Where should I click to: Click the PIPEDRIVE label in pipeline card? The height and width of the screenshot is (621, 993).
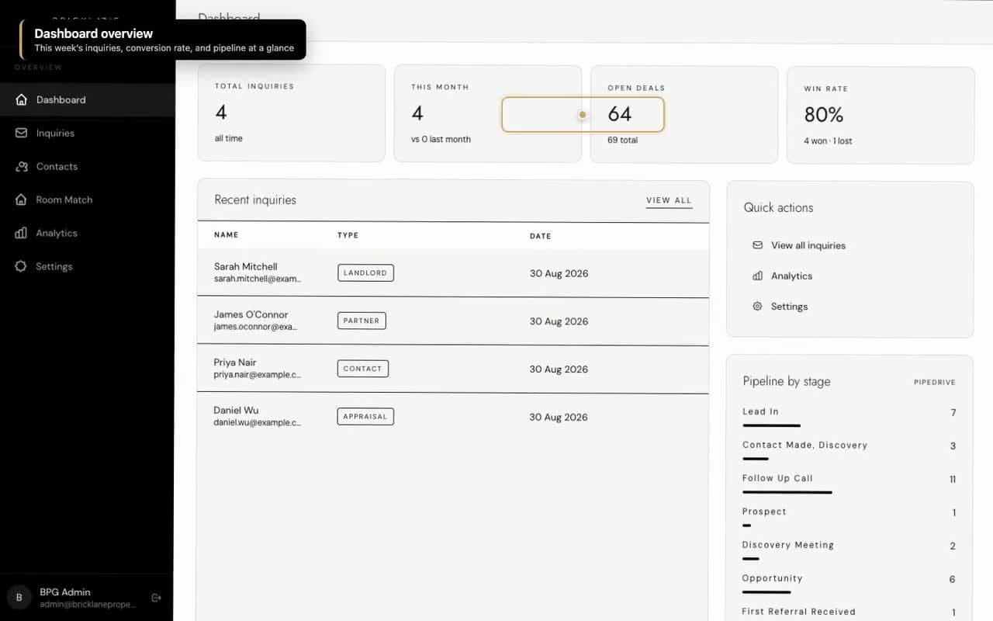click(x=935, y=383)
